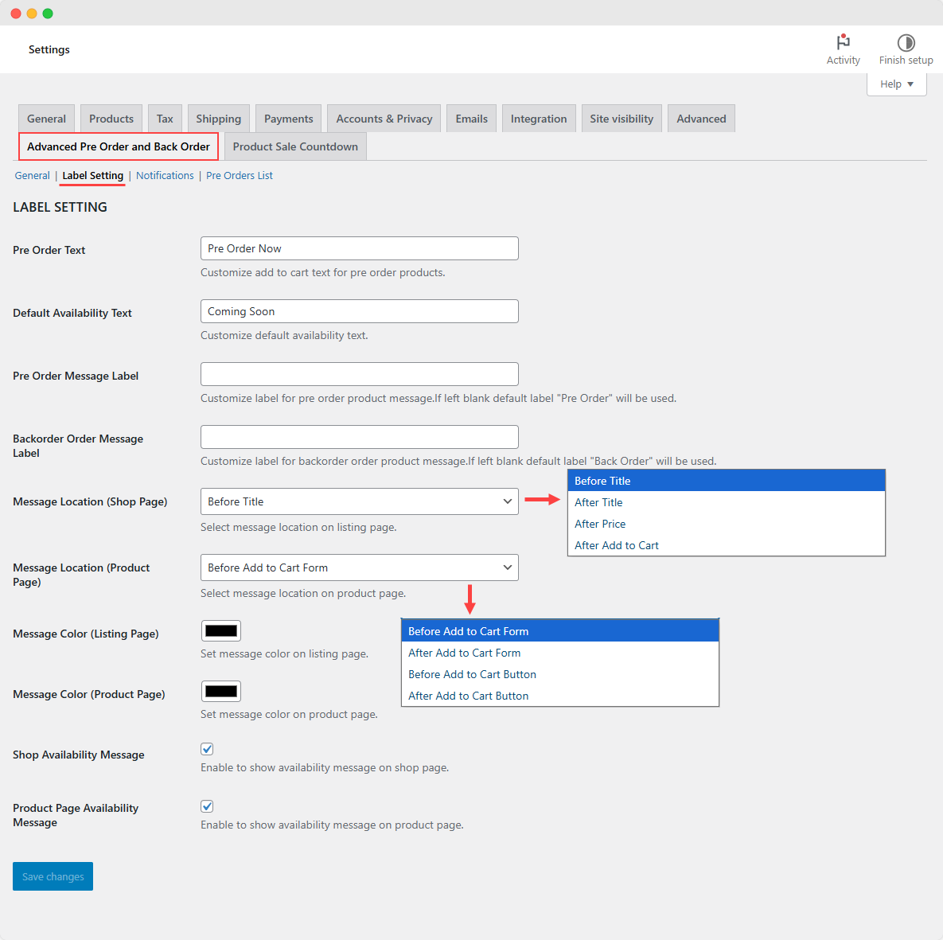Viewport: 943px width, 940px height.
Task: Click the Backorder Order Message Label field
Action: click(359, 437)
